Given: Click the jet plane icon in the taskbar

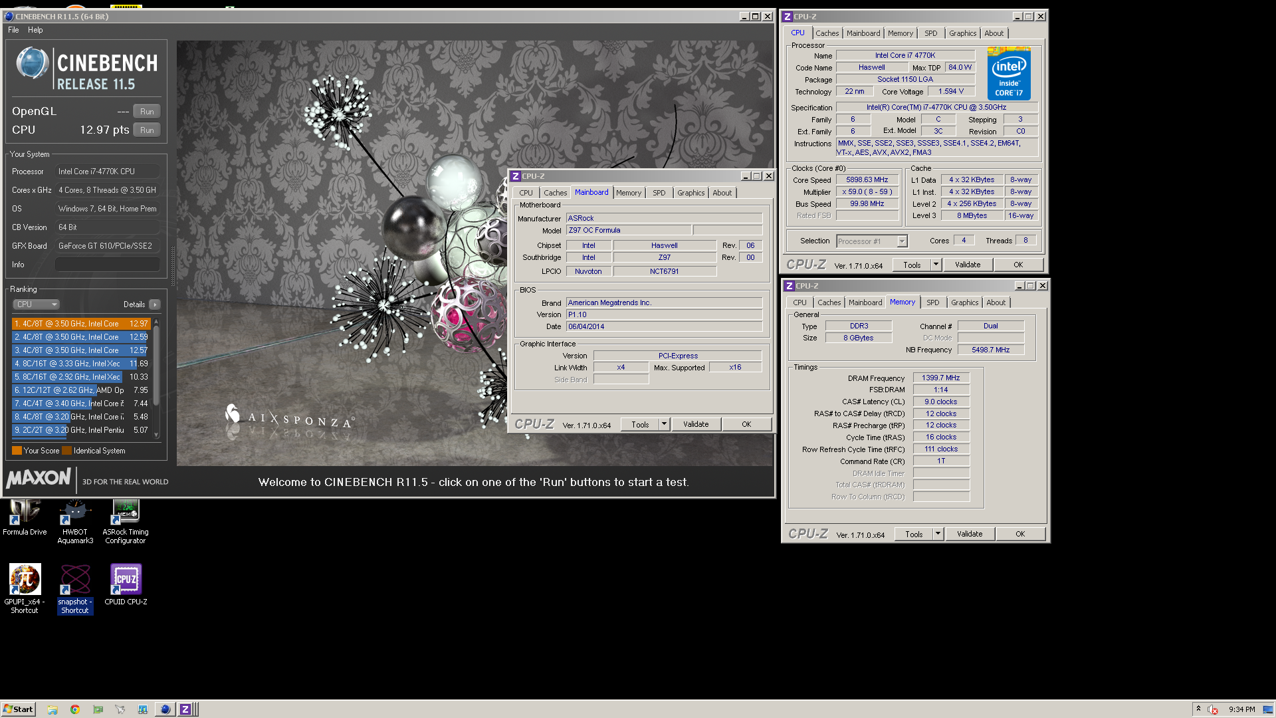Looking at the screenshot, I should (120, 709).
